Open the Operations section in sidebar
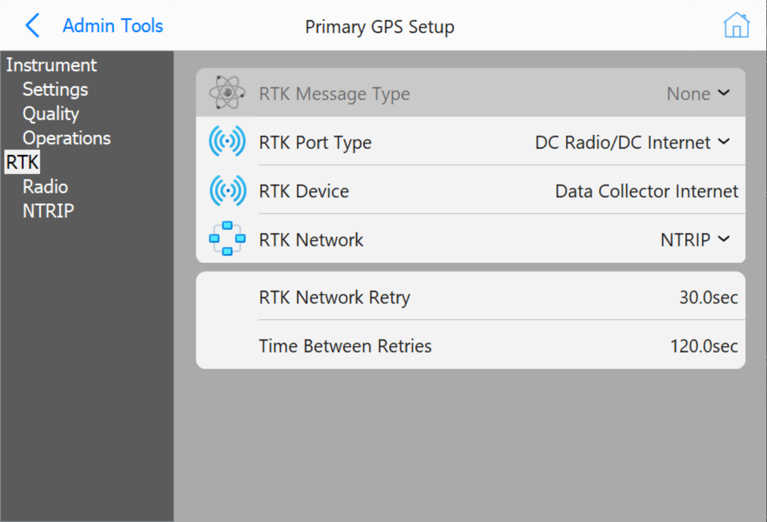 pos(67,138)
